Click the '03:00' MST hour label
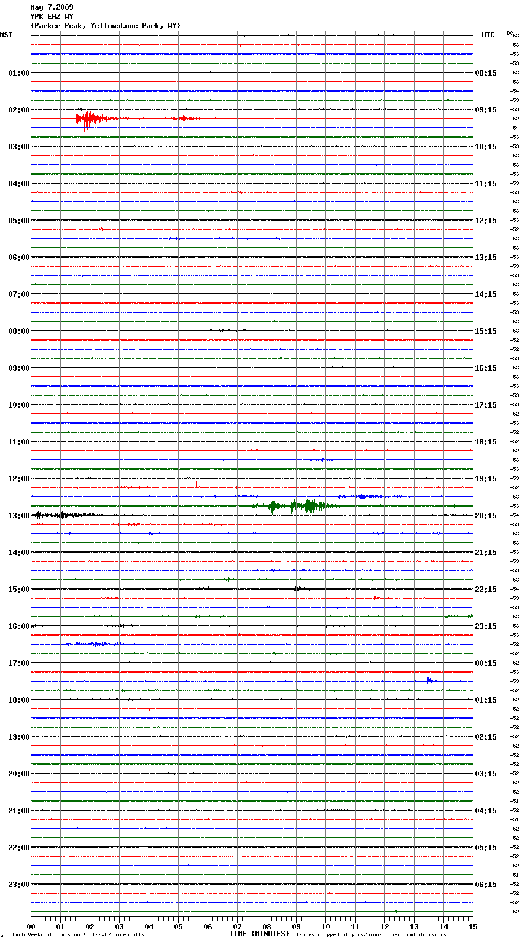Image resolution: width=522 pixels, height=943 pixels. coord(19,146)
